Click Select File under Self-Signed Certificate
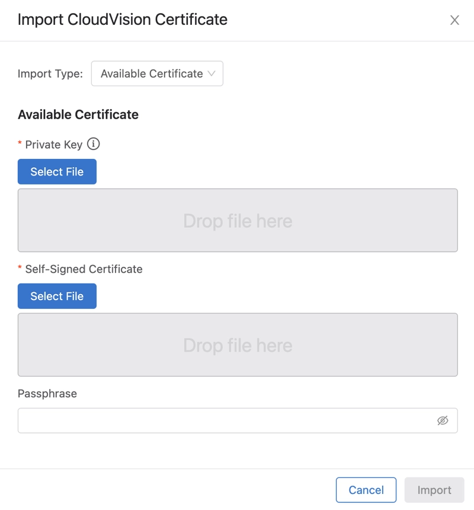Screen dimensions: 474x510 [x=57, y=296]
